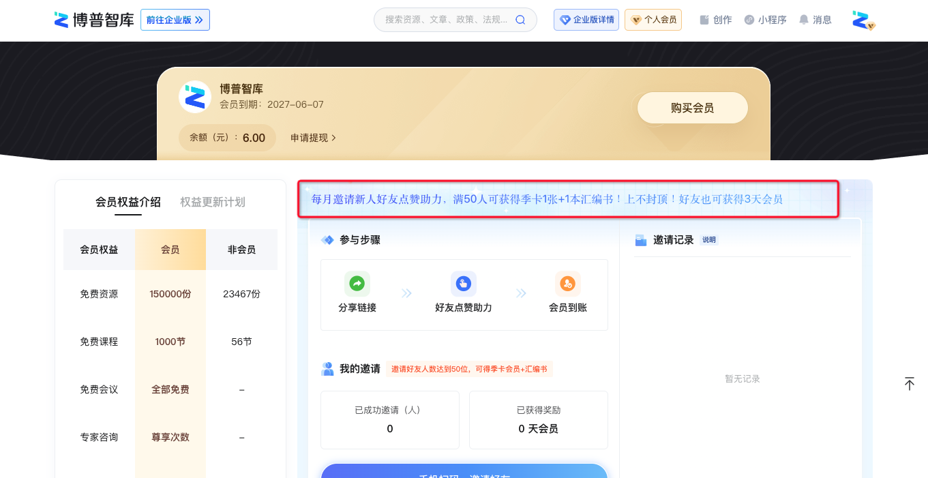Click the profile avatar on member card
The image size is (928, 478).
coord(195,97)
